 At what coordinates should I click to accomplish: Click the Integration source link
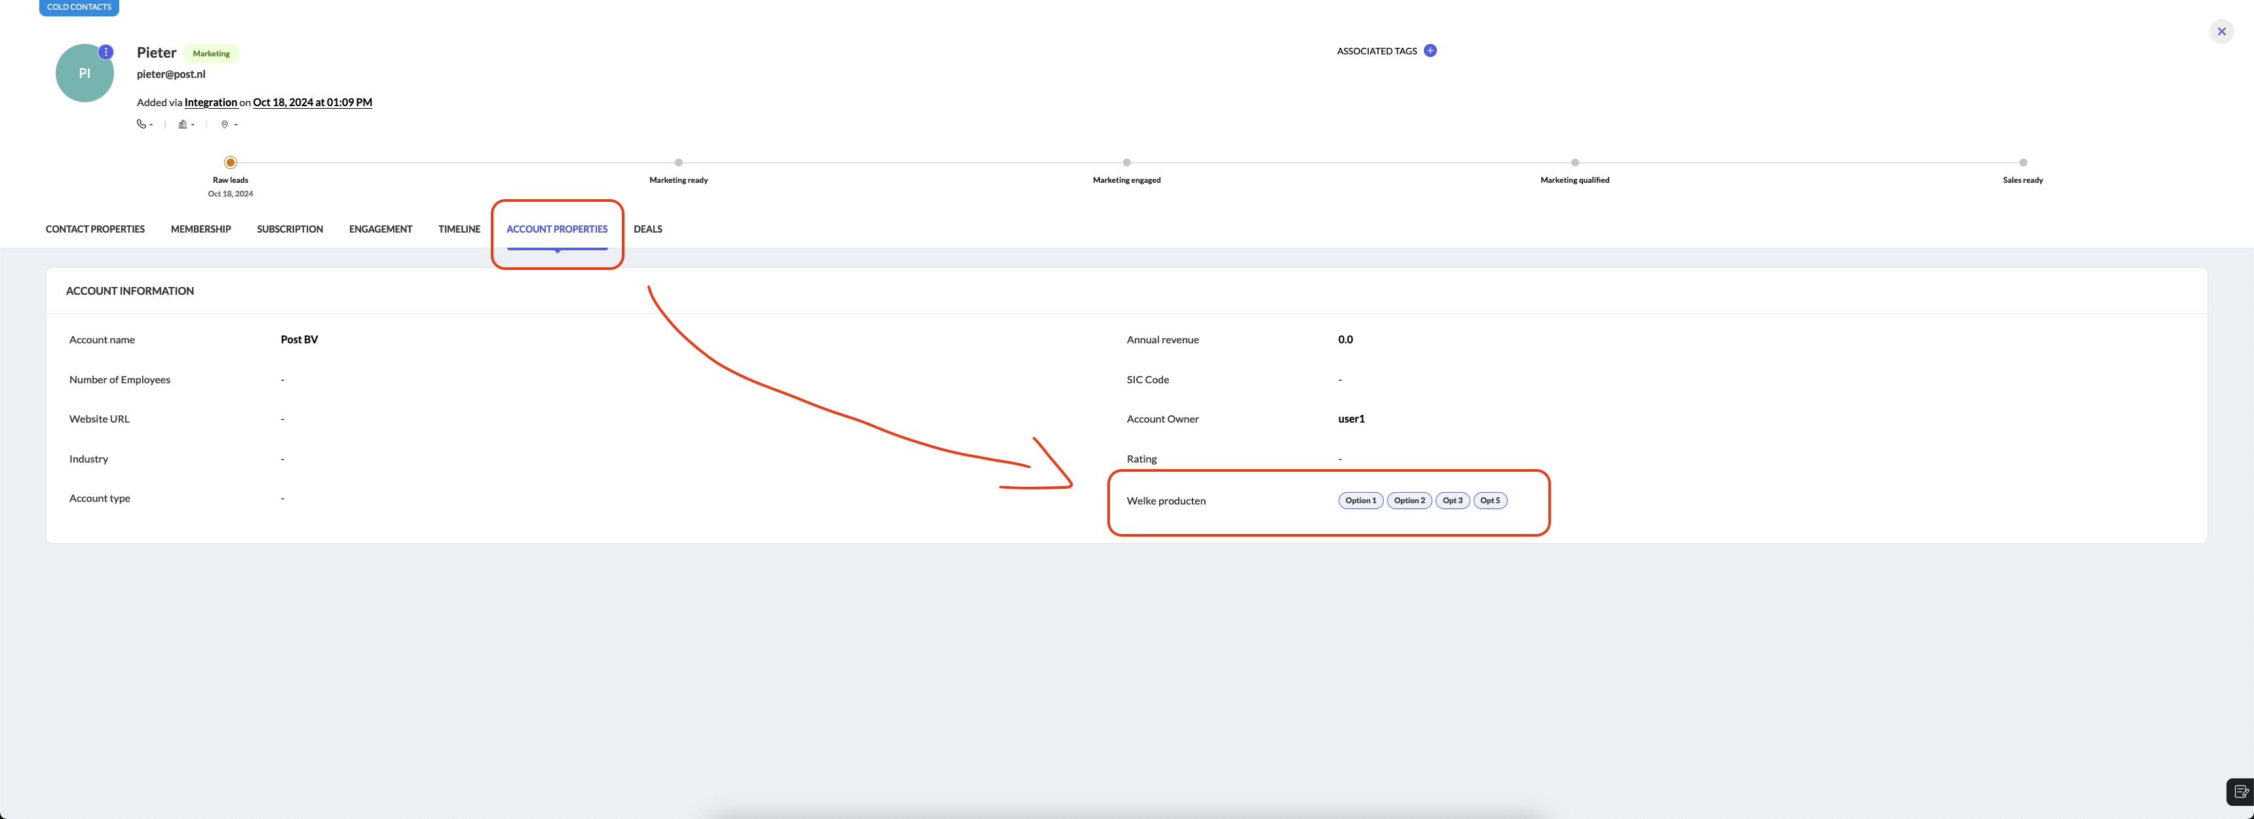[x=211, y=102]
